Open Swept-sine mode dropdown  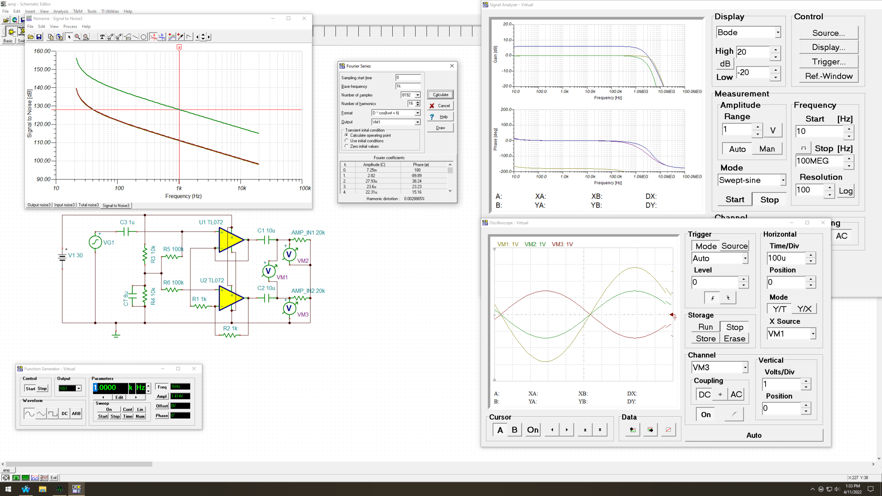(x=783, y=180)
